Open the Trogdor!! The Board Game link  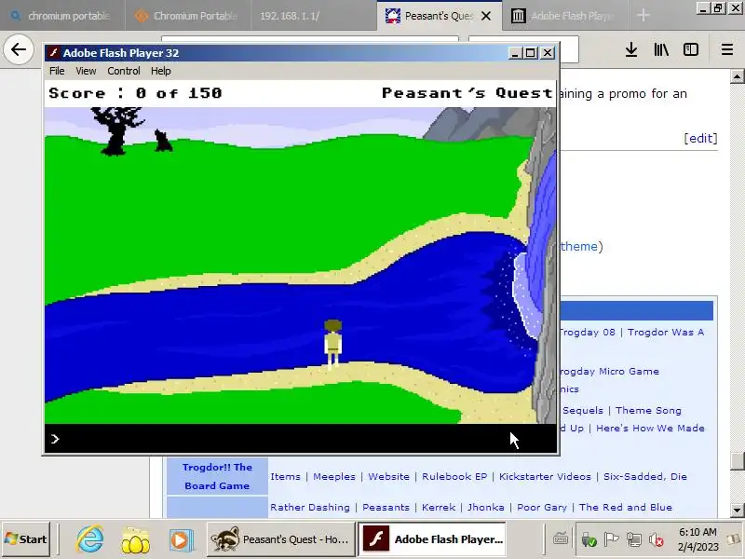217,476
